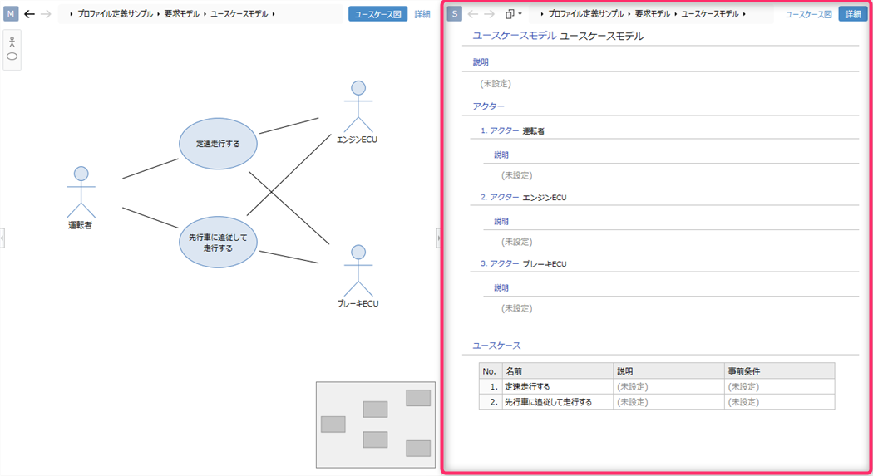Switch right pane to 詳細 tab
873x476 pixels.
pos(853,14)
